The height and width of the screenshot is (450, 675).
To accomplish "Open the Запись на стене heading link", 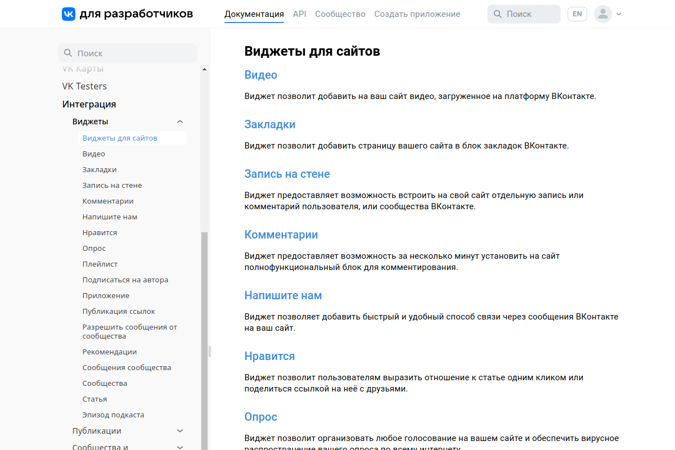I will click(x=287, y=174).
